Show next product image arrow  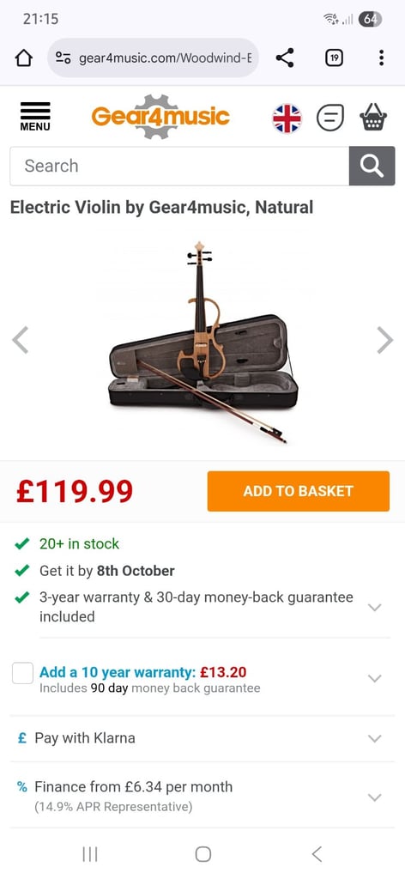(384, 340)
